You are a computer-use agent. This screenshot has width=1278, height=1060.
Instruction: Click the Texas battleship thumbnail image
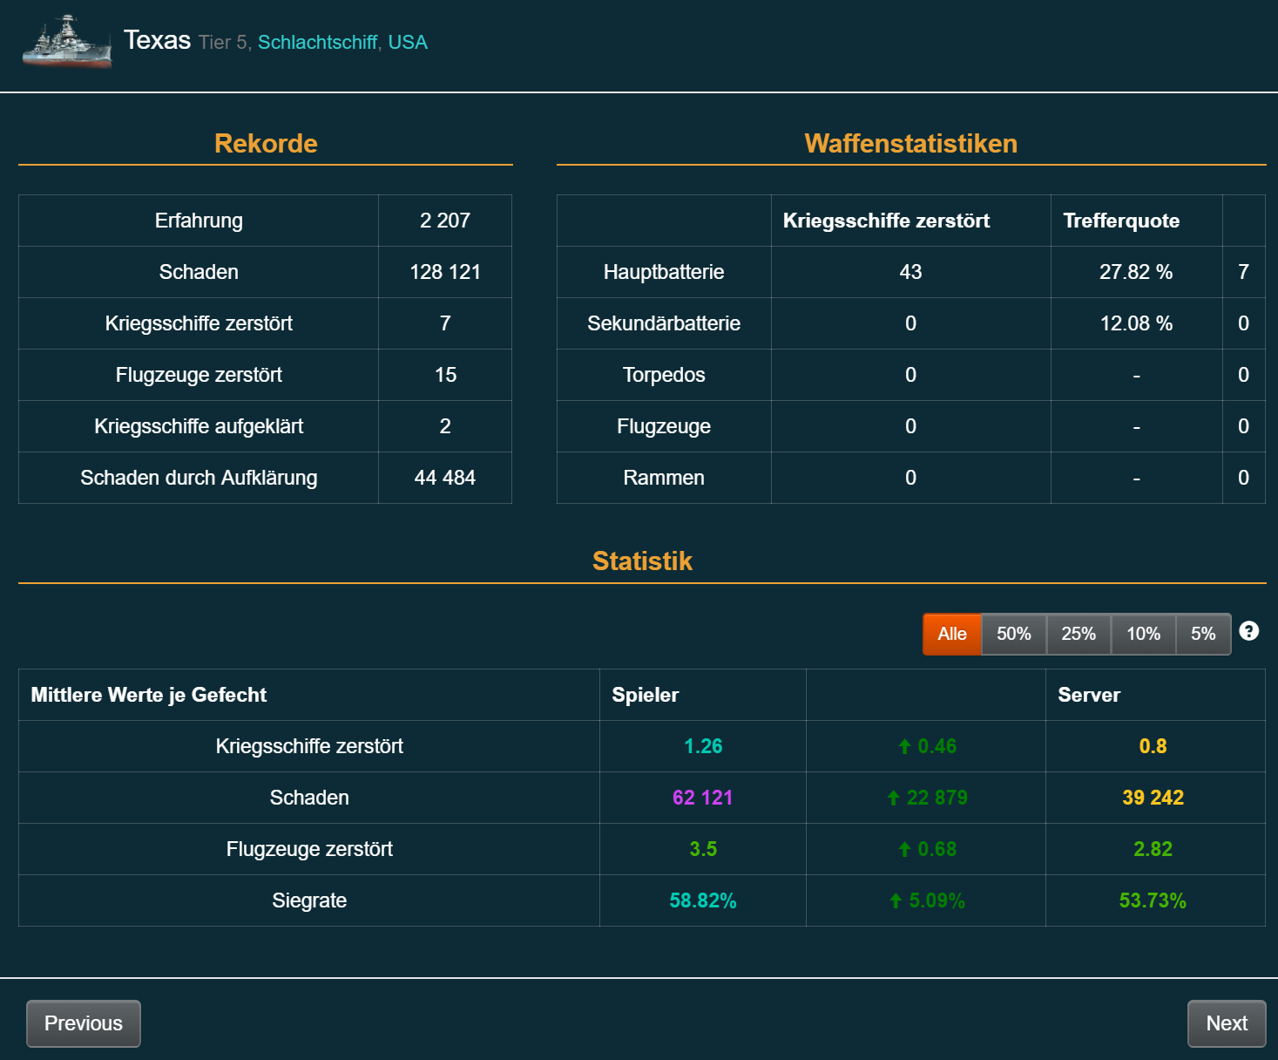[x=67, y=41]
